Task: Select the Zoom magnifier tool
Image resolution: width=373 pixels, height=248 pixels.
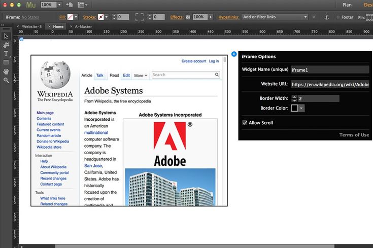Action: tap(6, 80)
